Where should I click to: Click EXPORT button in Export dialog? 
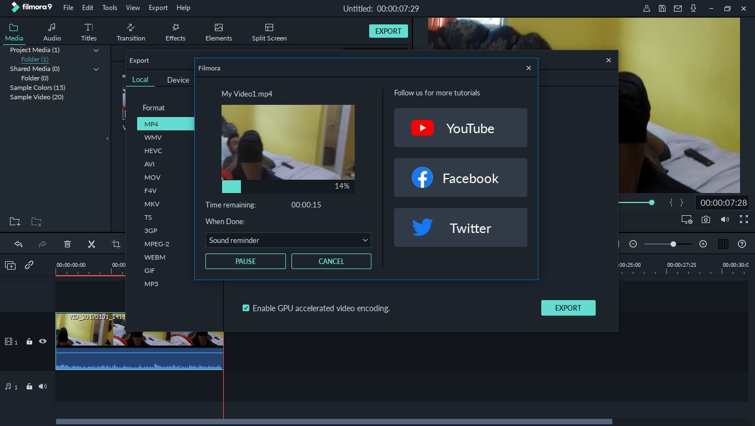point(568,308)
